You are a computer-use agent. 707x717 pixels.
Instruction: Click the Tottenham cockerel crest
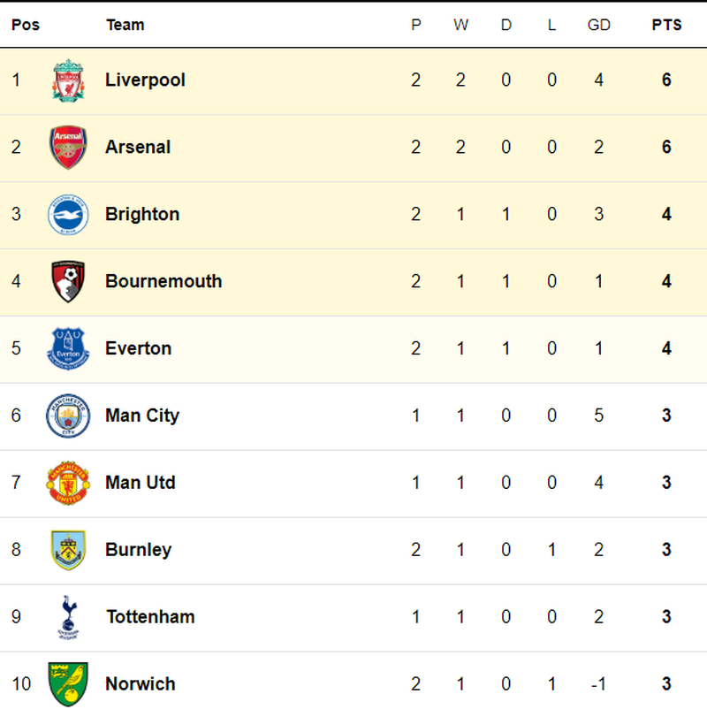68,617
